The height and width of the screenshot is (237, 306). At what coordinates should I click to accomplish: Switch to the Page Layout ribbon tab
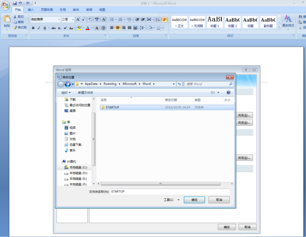pos(46,10)
